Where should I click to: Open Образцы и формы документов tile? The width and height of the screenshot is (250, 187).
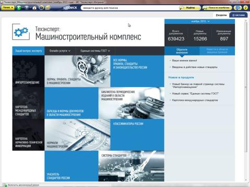tap(71, 103)
